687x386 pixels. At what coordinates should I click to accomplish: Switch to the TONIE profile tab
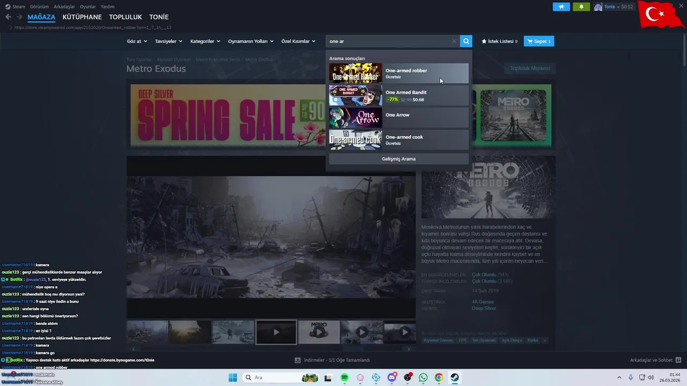point(159,17)
